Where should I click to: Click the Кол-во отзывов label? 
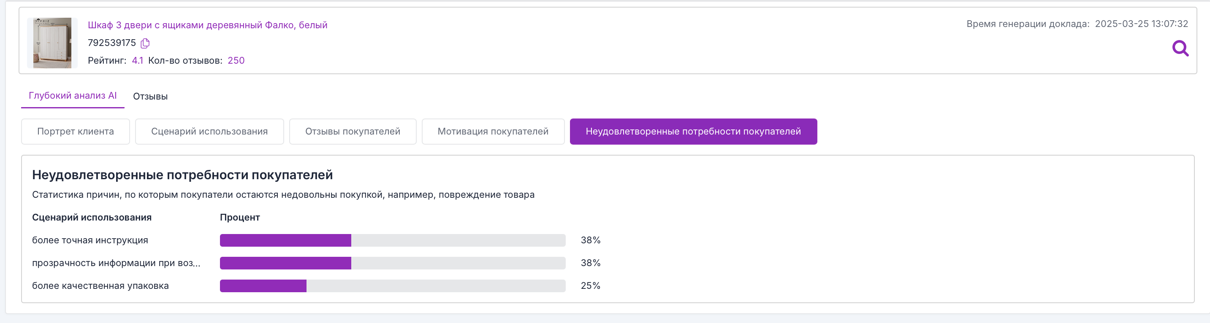185,61
